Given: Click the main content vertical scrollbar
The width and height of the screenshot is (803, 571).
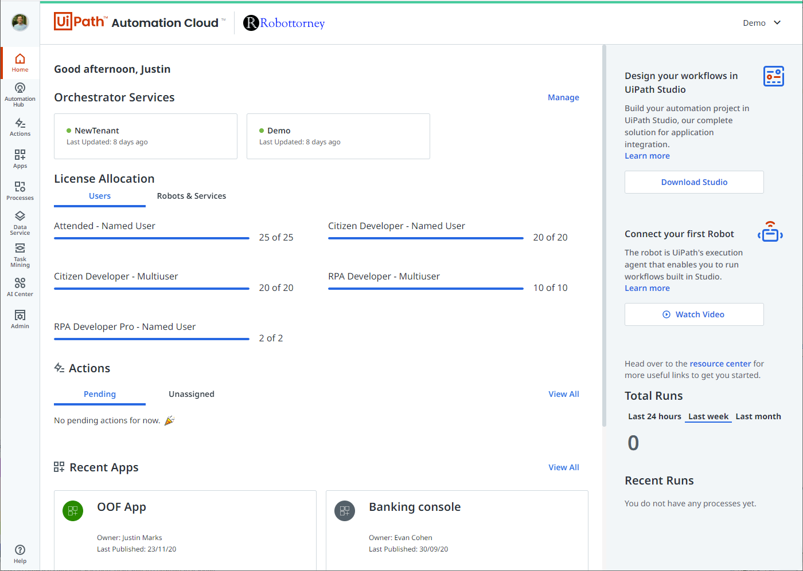Looking at the screenshot, I should 604,236.
